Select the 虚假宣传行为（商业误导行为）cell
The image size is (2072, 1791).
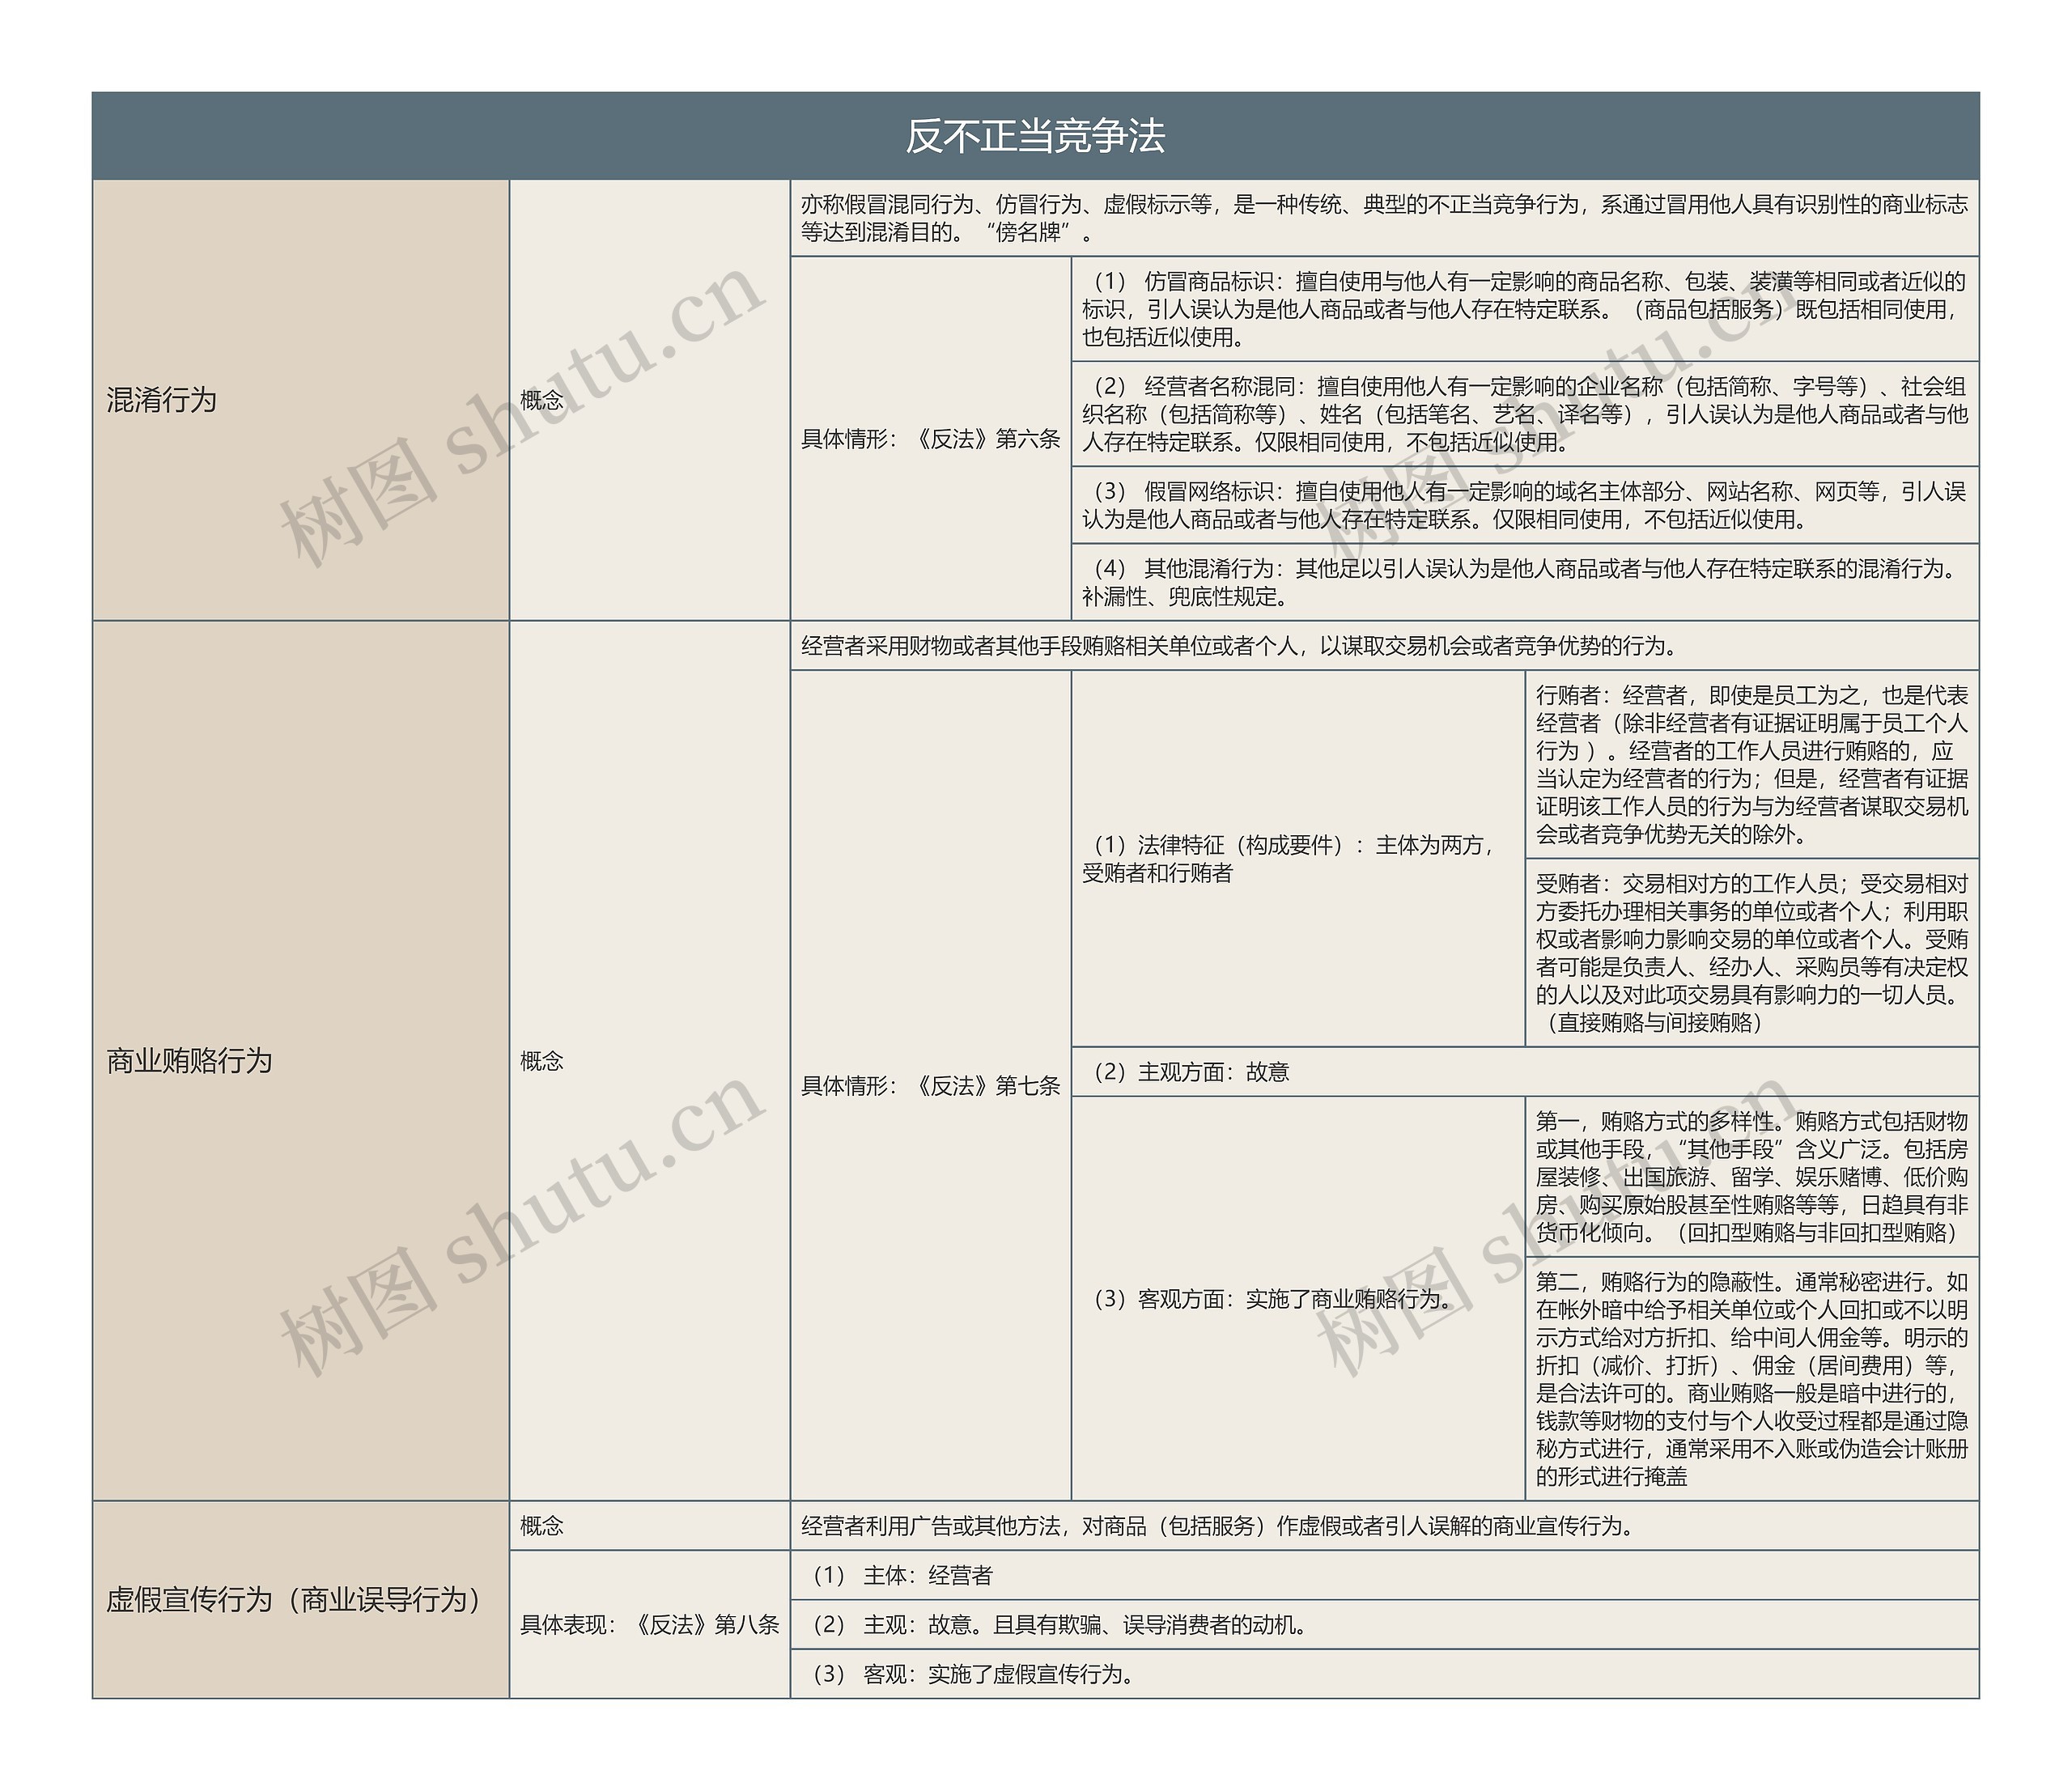tap(301, 1599)
